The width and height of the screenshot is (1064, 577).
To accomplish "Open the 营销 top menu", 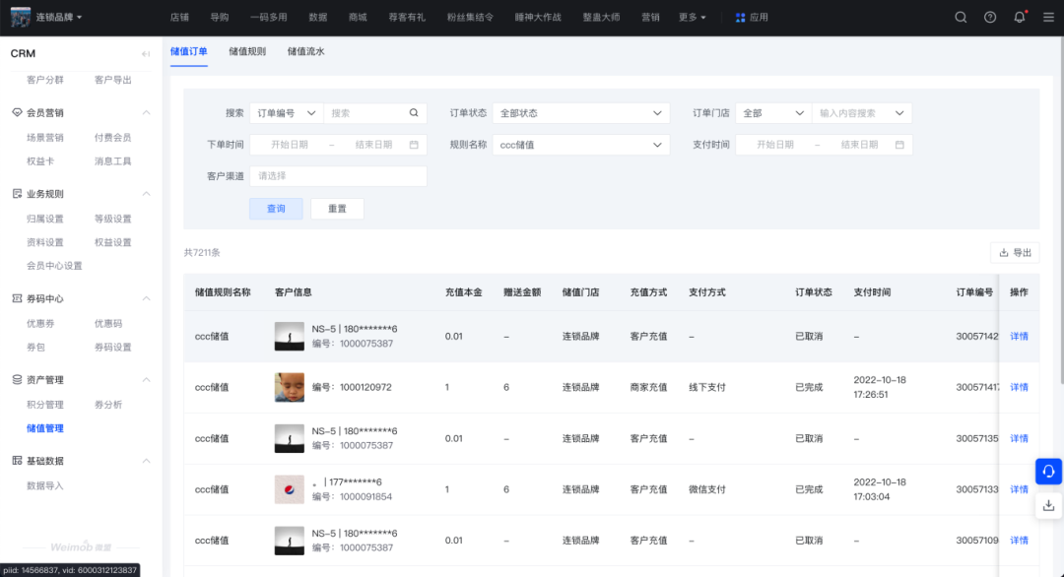I will click(650, 18).
